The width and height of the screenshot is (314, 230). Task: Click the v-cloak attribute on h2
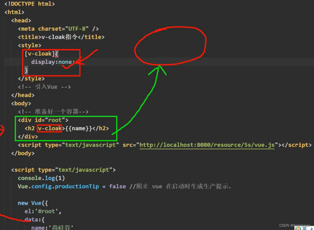point(50,128)
